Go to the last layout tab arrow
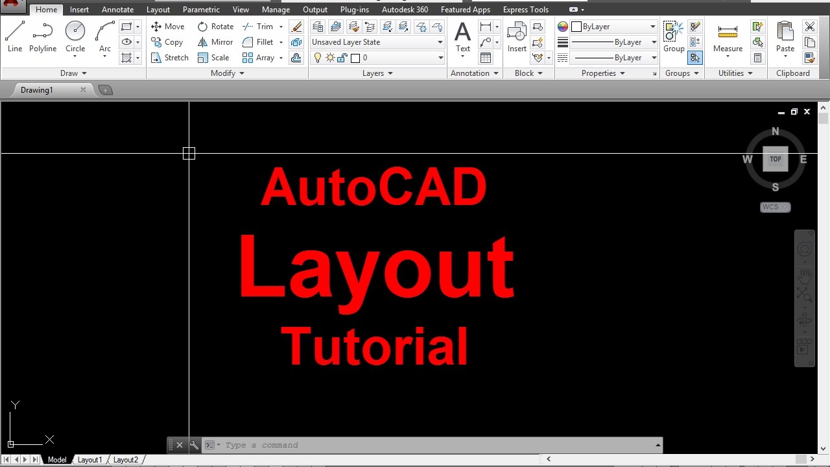 tap(35, 459)
